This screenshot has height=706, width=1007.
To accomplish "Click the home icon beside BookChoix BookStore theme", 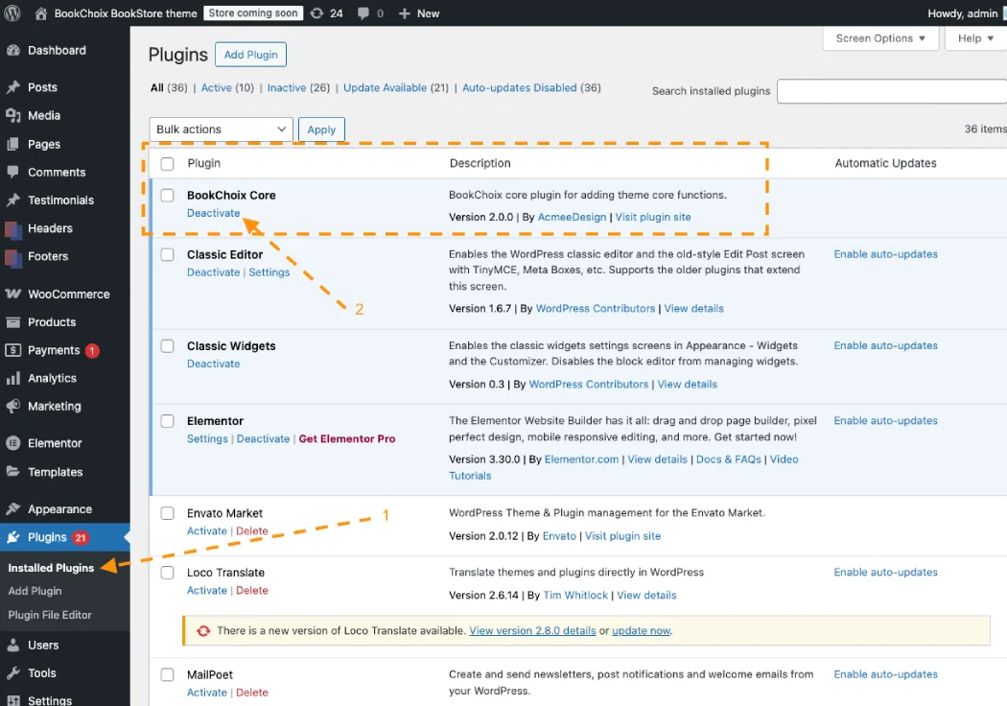I will [40, 13].
